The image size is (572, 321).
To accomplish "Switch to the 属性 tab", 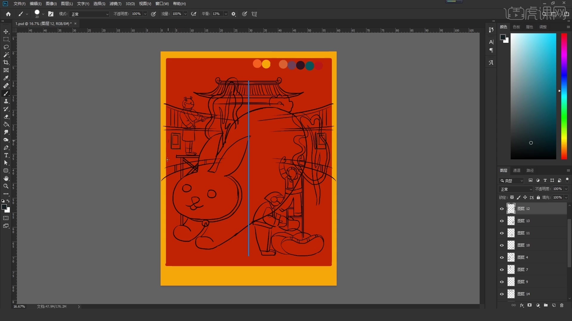I will 529,27.
